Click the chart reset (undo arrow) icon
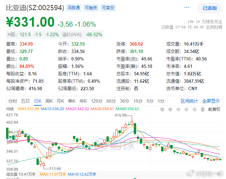226x179 pixels. pos(162,109)
